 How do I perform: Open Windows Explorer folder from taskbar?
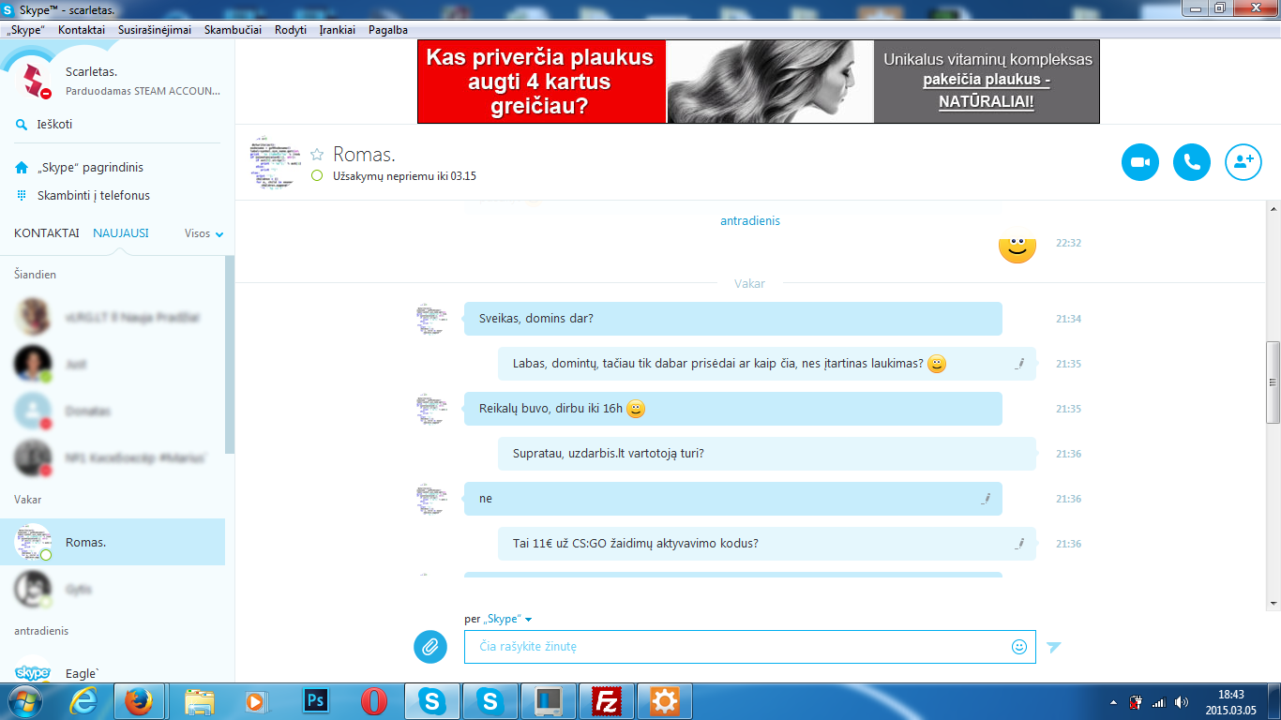200,701
